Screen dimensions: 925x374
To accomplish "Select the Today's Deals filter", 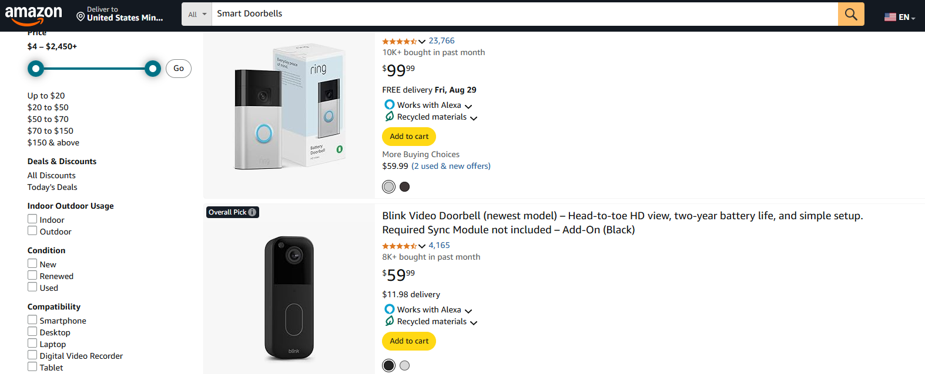I will 52,187.
